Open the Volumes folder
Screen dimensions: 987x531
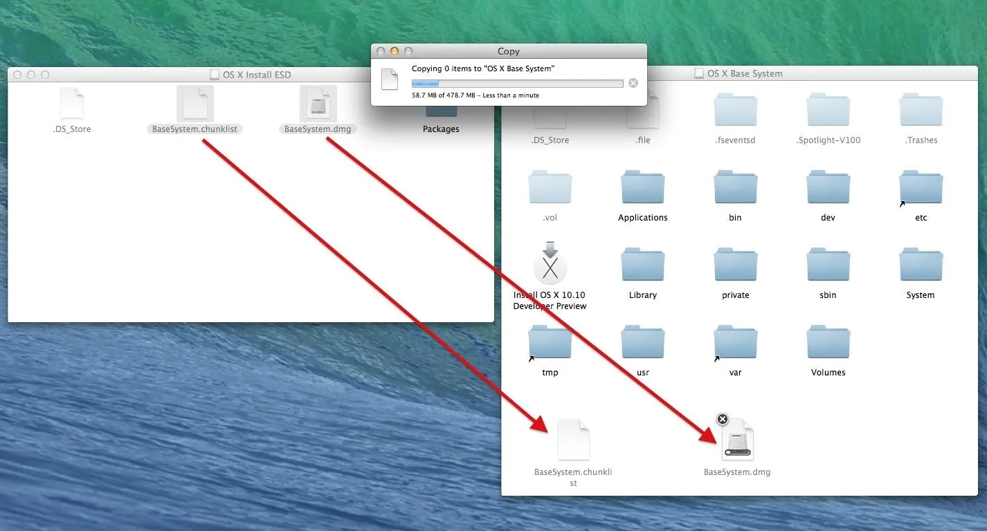(828, 342)
